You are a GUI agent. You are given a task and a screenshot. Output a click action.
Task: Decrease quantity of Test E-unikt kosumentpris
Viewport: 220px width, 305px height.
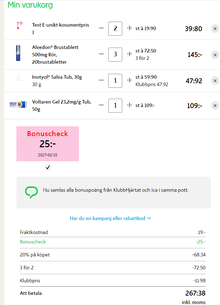101,28
